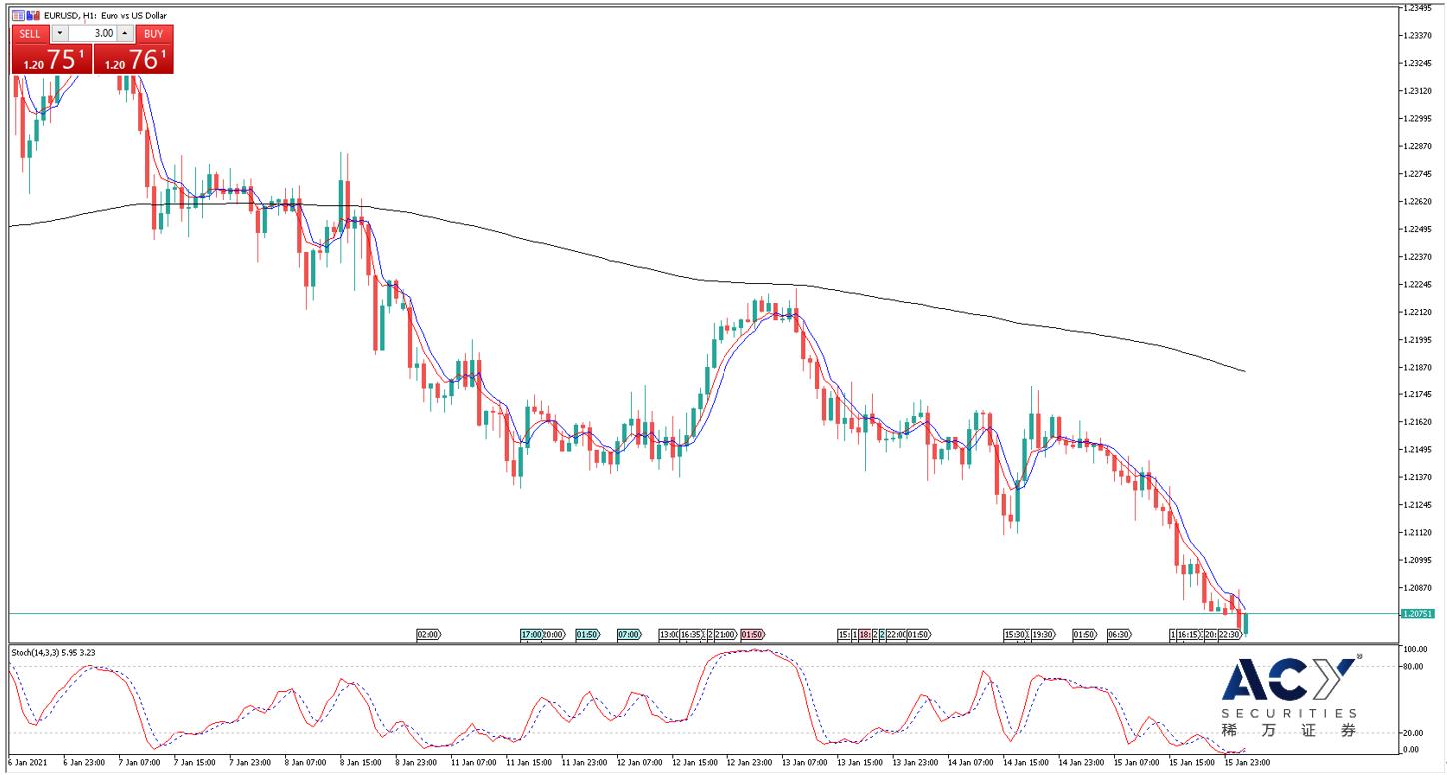Select the 16:35 event marker
The height and width of the screenshot is (778, 1447).
[691, 634]
